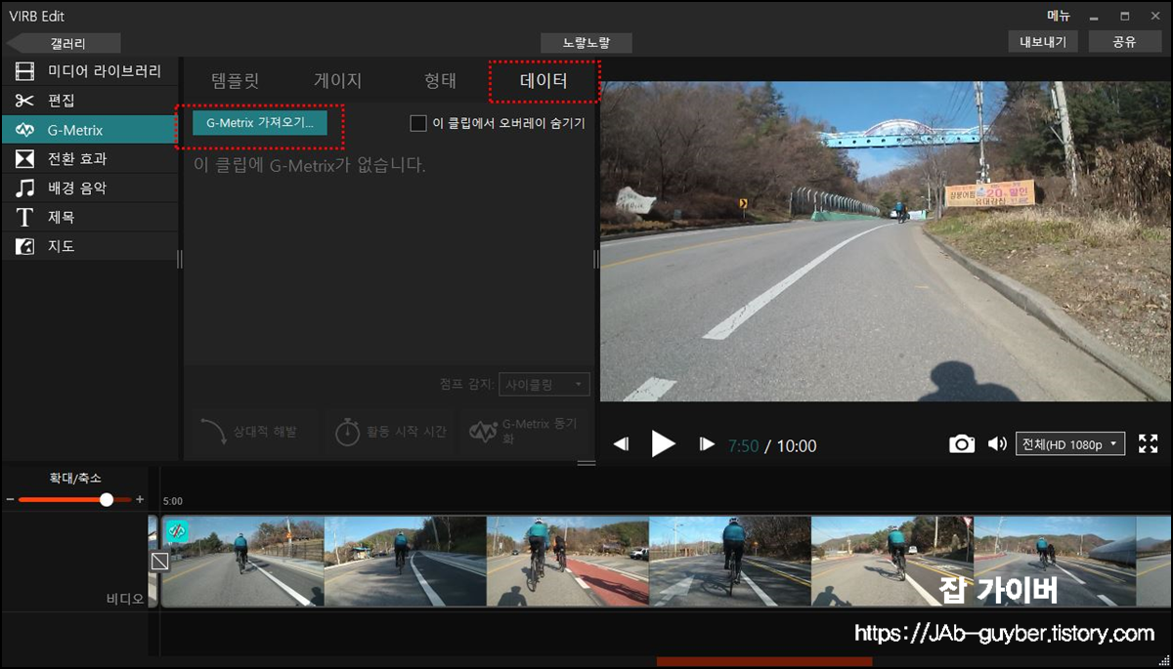Open 전환 효과 transitions section
The image size is (1173, 669).
pos(89,158)
